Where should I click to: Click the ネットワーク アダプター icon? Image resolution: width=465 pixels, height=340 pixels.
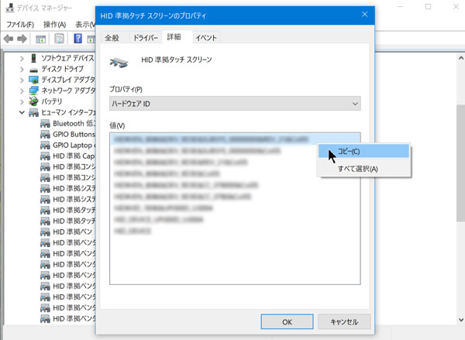pyautogui.click(x=33, y=91)
